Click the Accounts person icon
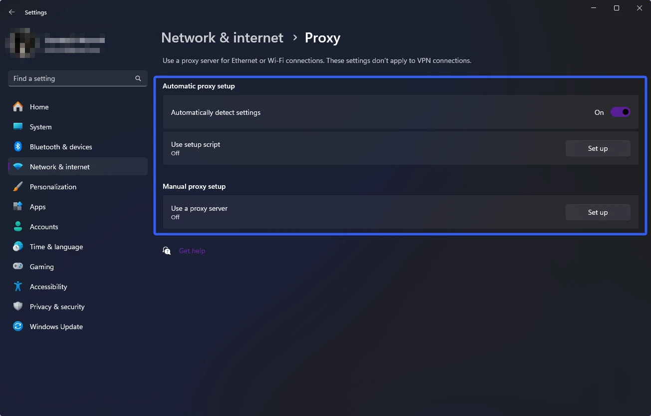Image resolution: width=651 pixels, height=416 pixels. 18,227
